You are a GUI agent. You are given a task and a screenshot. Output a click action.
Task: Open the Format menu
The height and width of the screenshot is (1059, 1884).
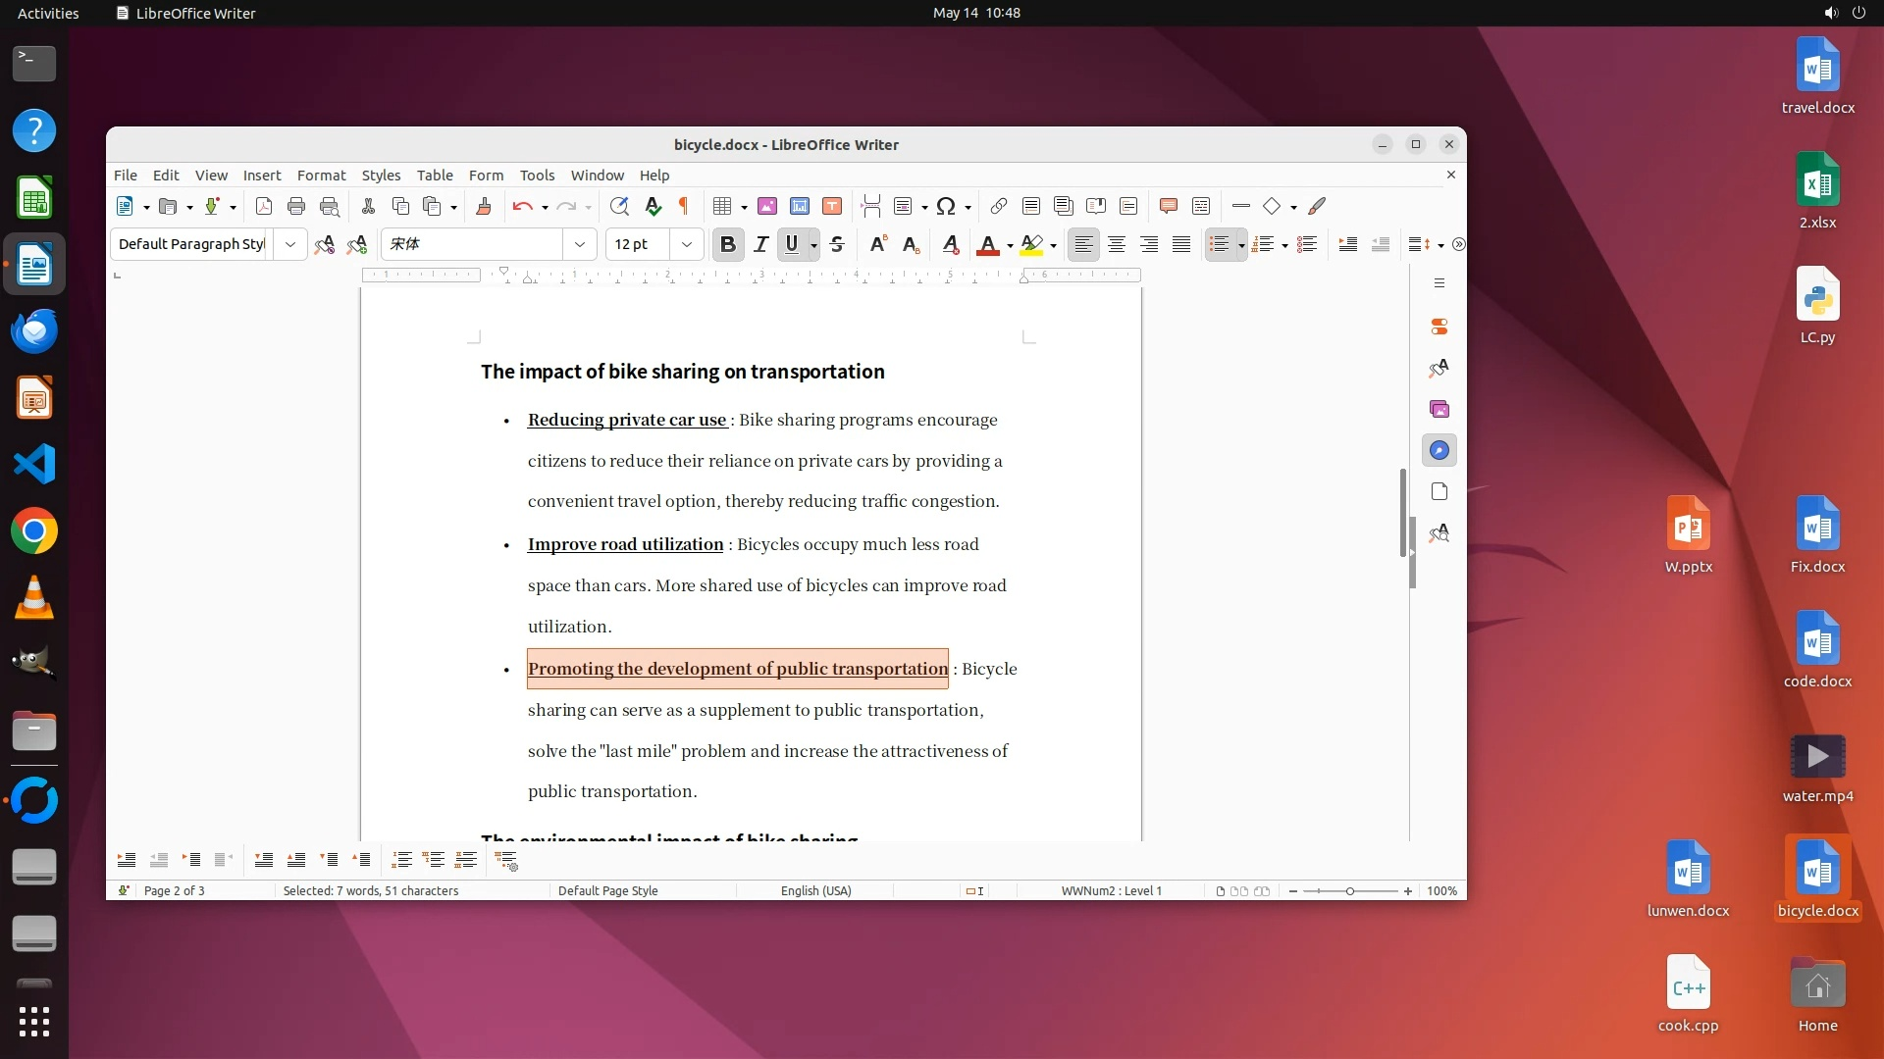pos(321,176)
